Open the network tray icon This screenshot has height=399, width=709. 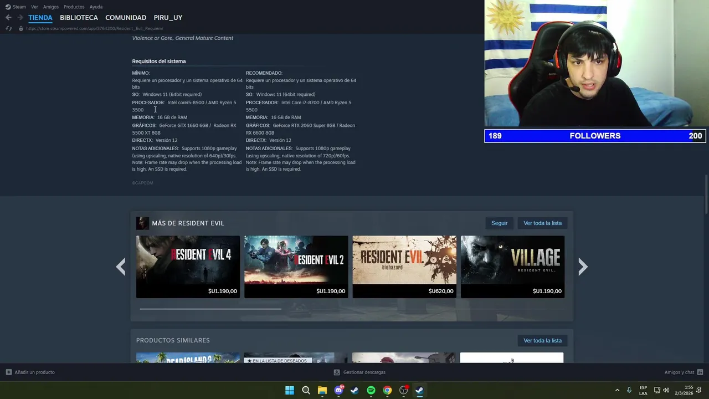pyautogui.click(x=657, y=390)
